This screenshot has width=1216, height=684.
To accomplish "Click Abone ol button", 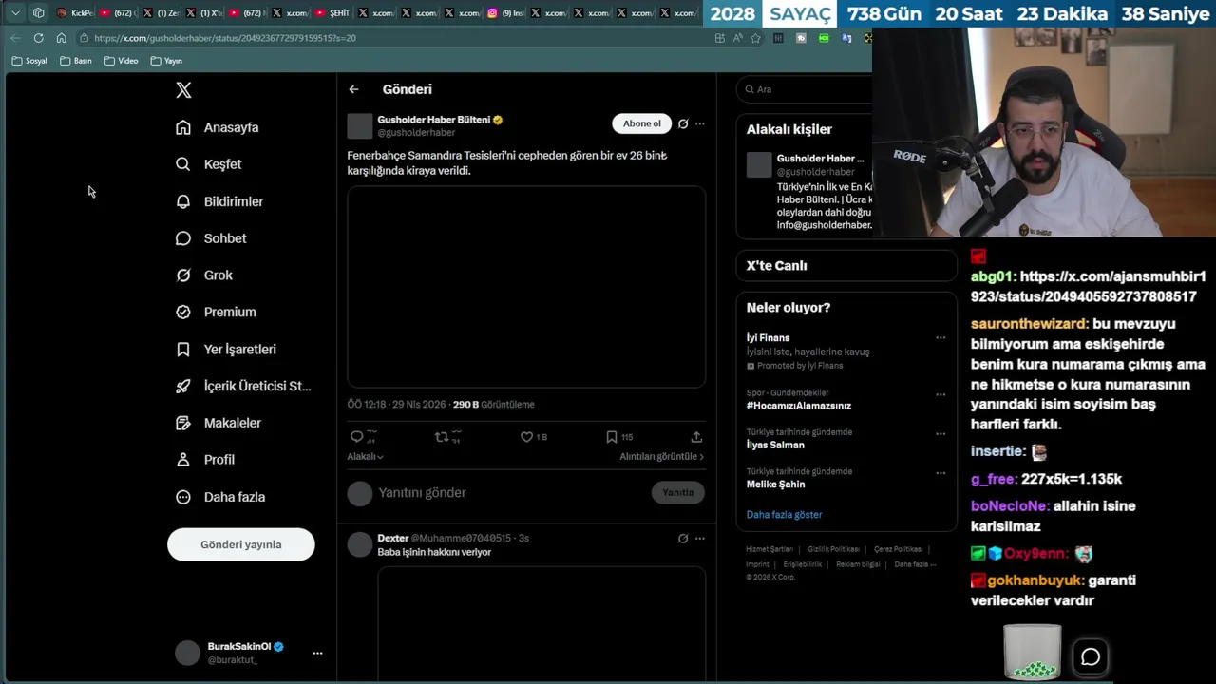I will (641, 123).
